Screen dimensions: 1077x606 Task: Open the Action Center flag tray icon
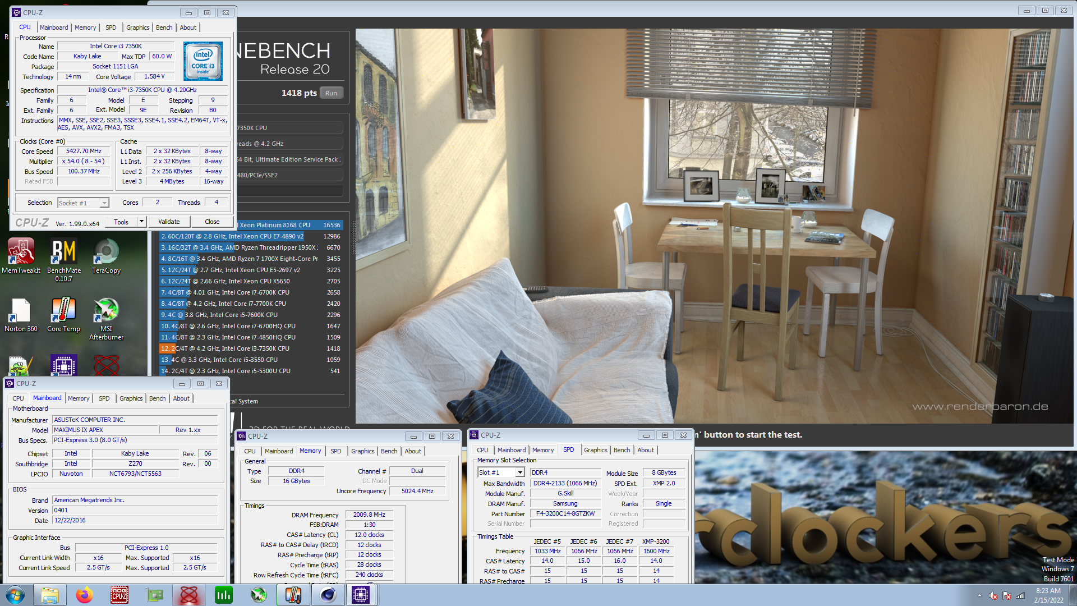click(1007, 595)
